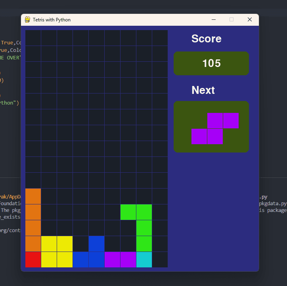Image resolution: width=287 pixels, height=286 pixels.
Task: Click the greyed-out maximize window button
Action: click(x=232, y=19)
